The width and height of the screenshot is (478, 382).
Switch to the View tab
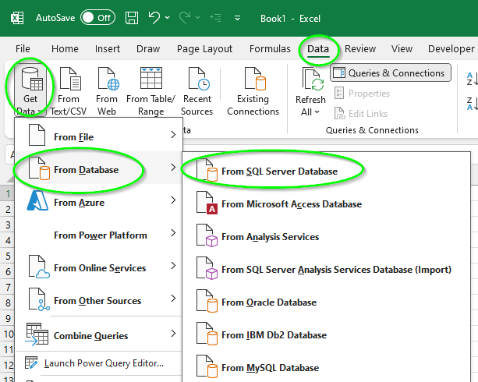(402, 49)
